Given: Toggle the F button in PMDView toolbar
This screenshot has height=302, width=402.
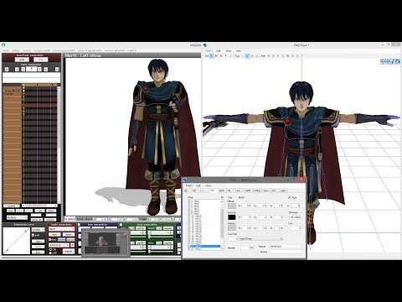Looking at the screenshot, I should [x=226, y=56].
